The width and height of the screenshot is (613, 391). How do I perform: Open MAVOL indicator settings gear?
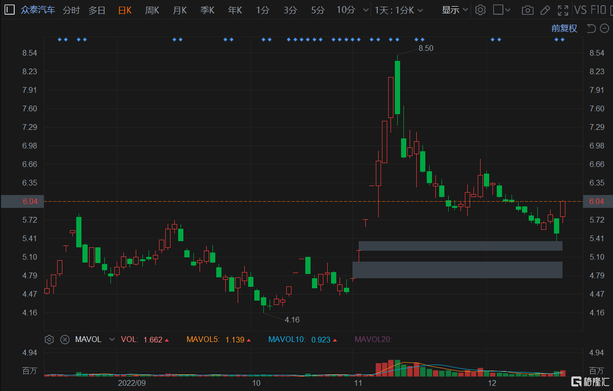coord(49,340)
